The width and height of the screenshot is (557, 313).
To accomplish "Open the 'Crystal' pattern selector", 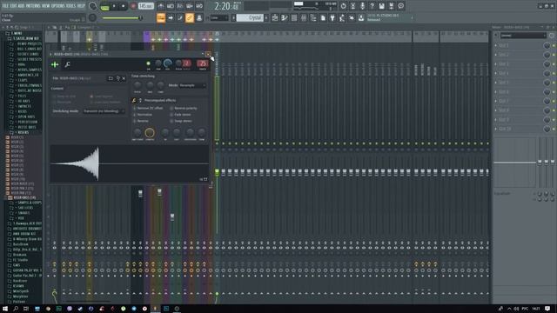I will tap(250, 17).
